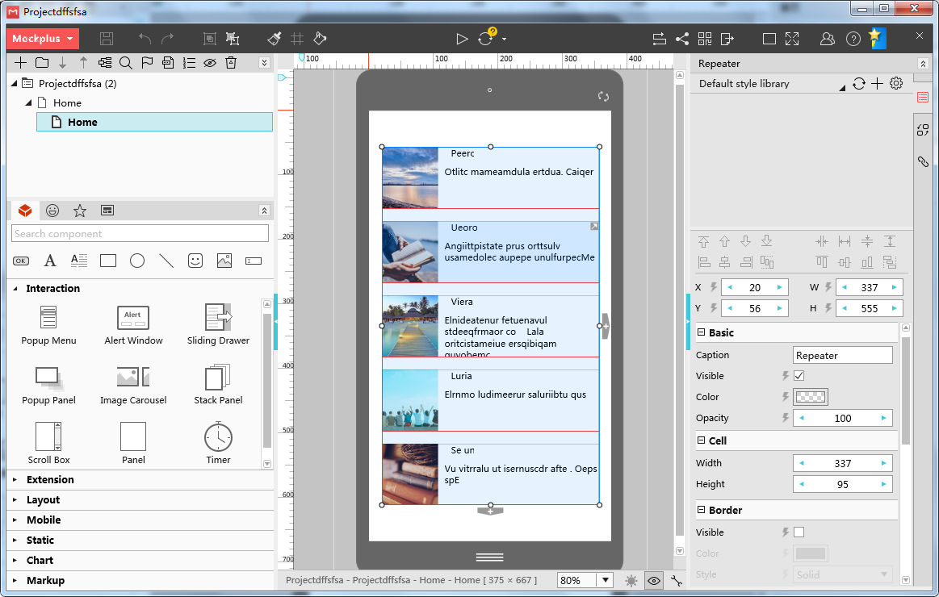Open the zoom percentage dropdown
Image resolution: width=939 pixels, height=597 pixels.
point(605,580)
